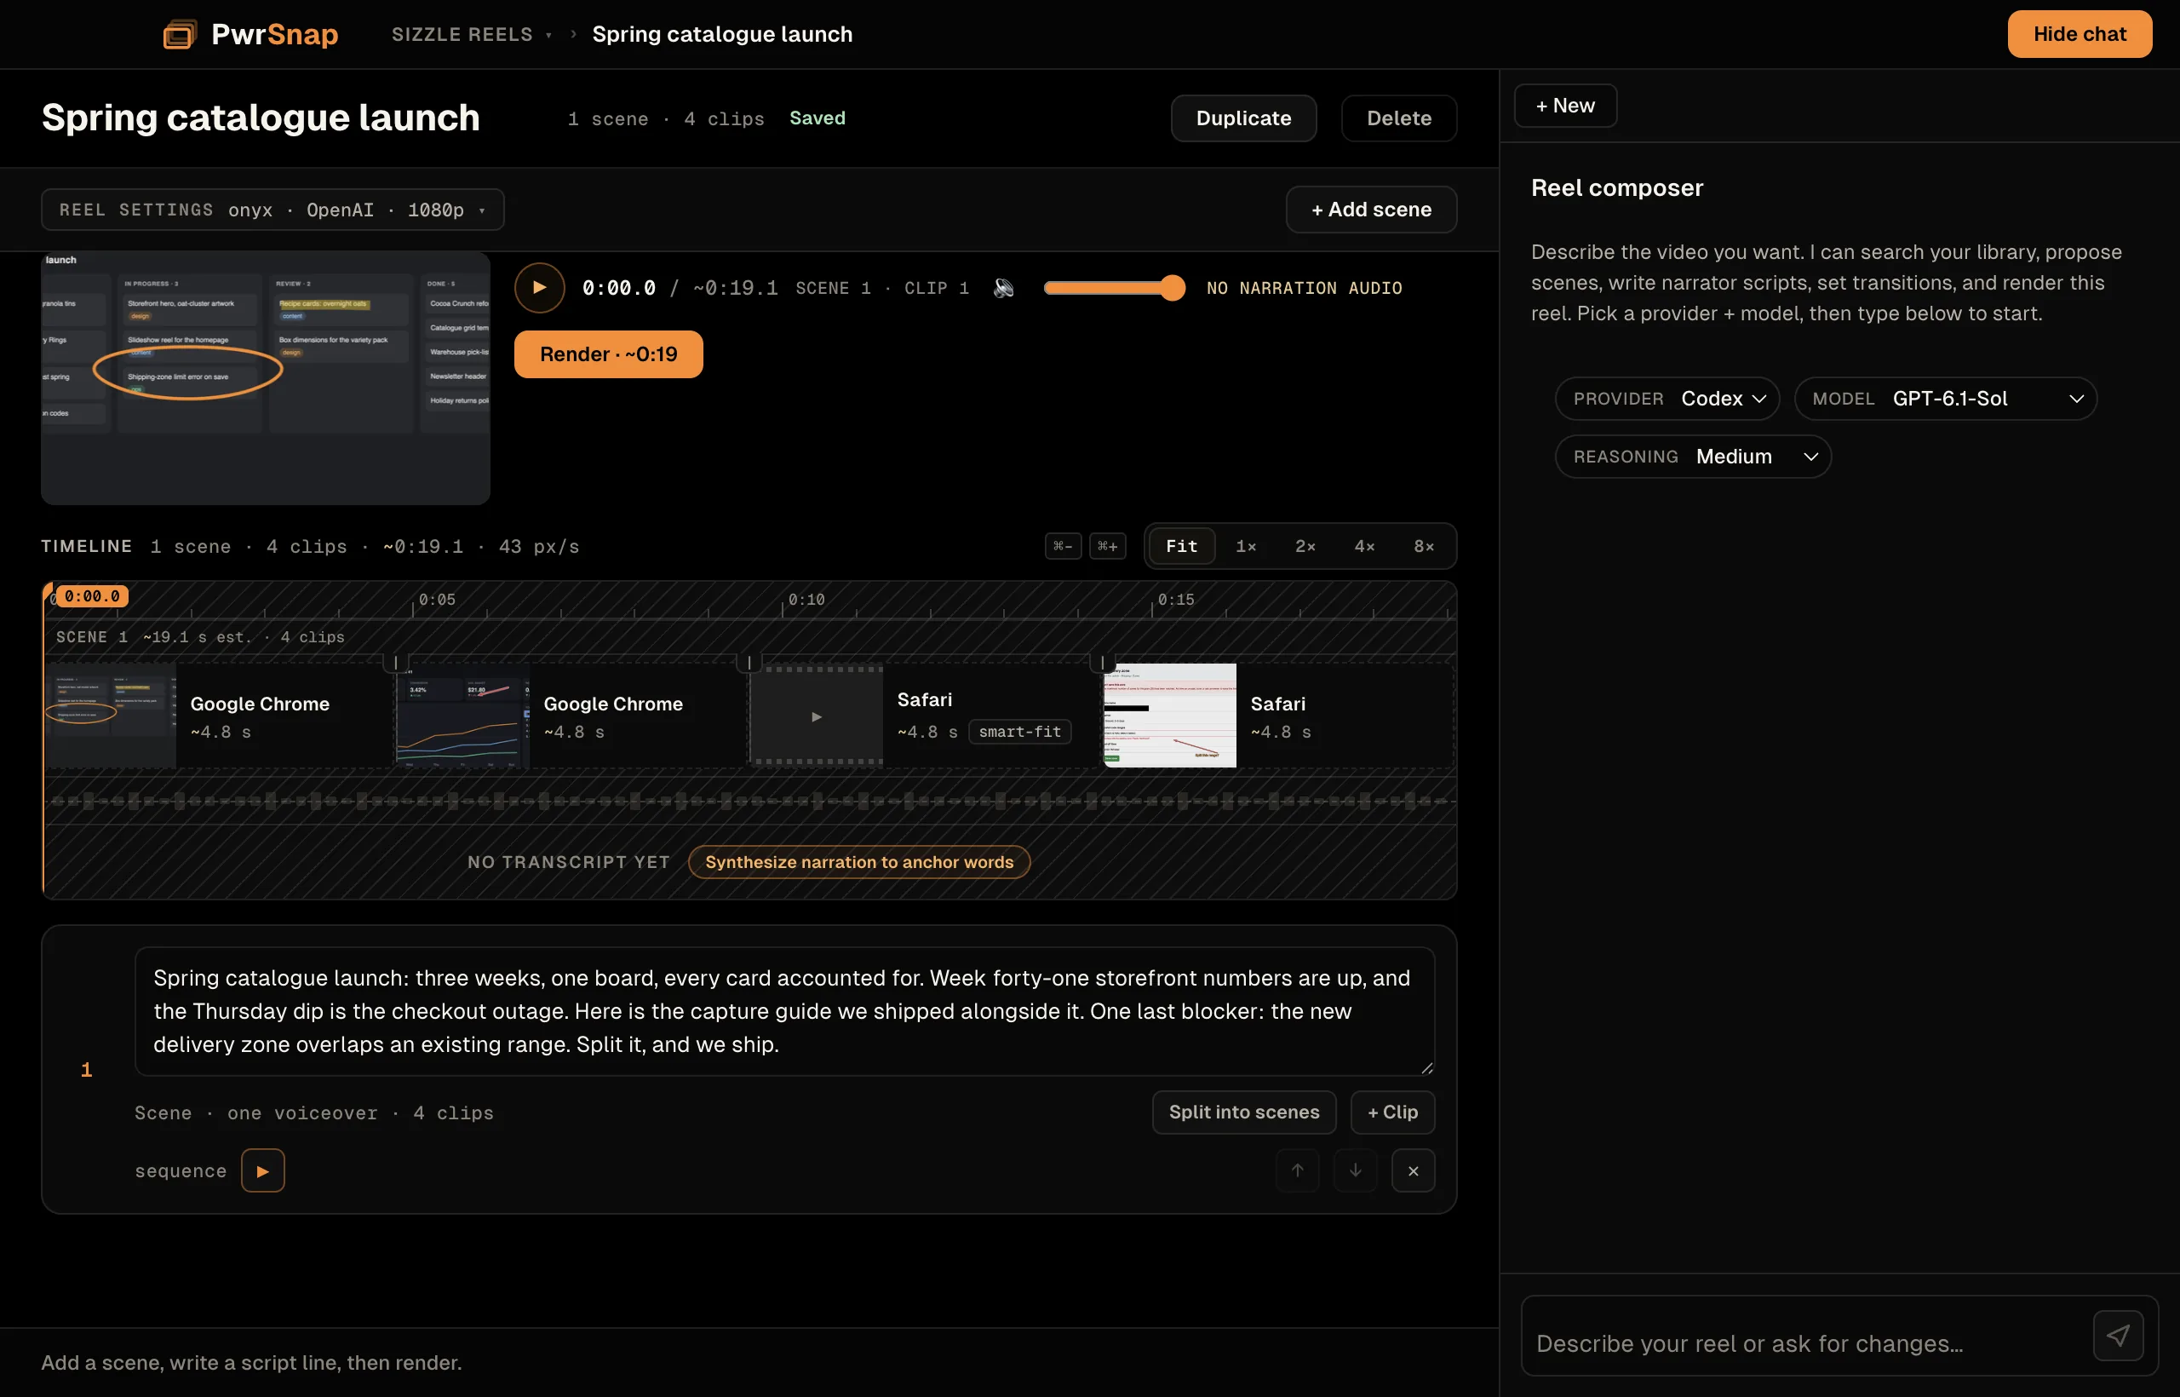
Task: Set timeline zoom to 1×
Action: [x=1246, y=546]
